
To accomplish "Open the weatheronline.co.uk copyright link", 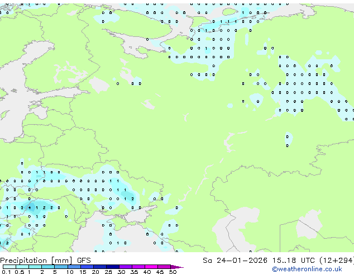I will (x=307, y=269).
